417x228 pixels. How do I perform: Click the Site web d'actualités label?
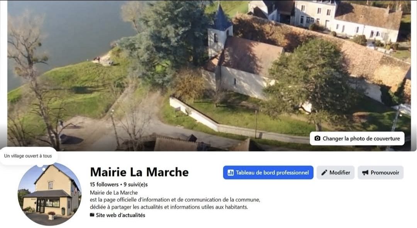click(x=120, y=215)
